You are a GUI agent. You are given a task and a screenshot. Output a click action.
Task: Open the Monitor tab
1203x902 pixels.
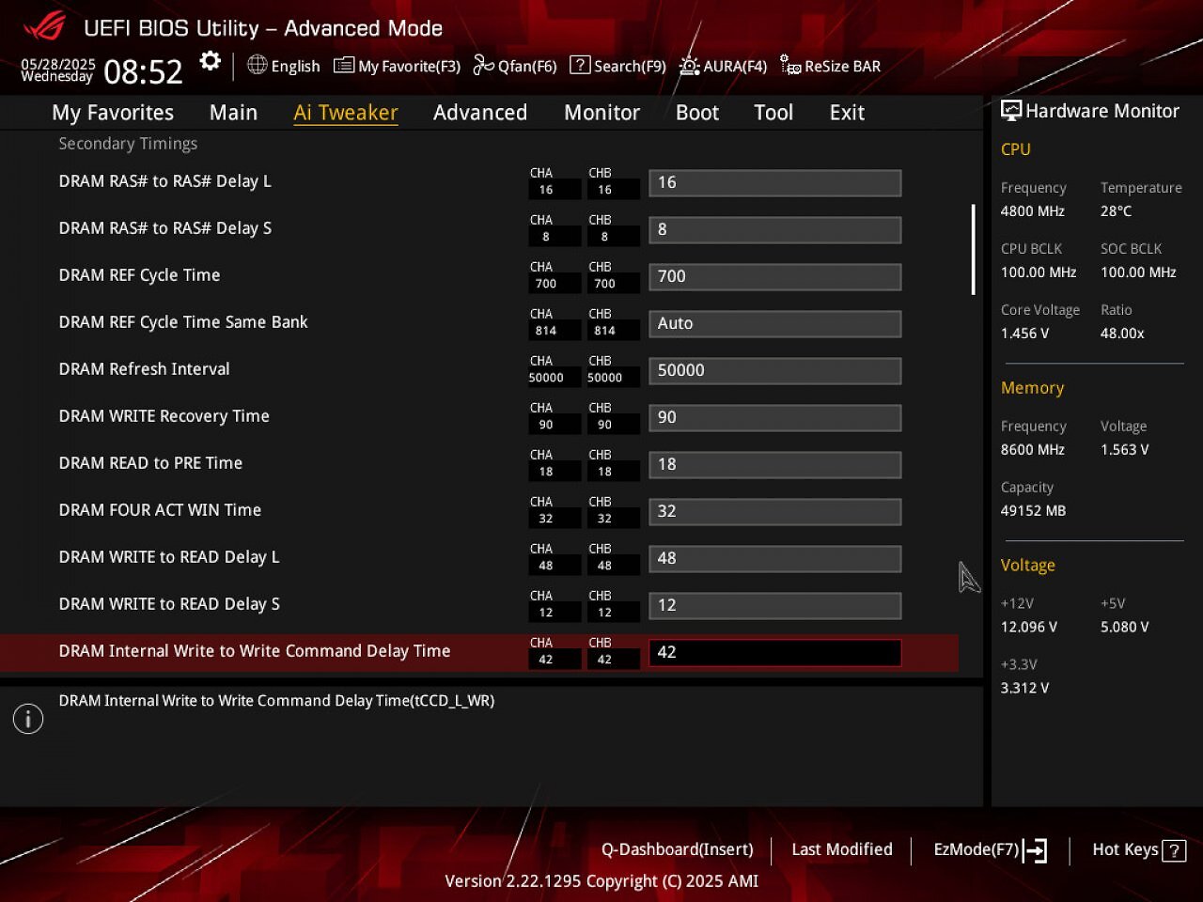pyautogui.click(x=601, y=113)
